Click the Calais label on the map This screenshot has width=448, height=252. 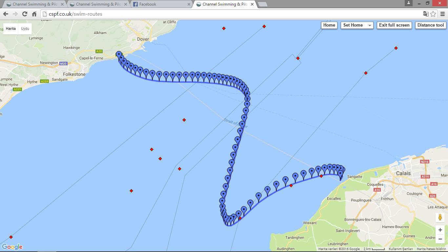403,173
